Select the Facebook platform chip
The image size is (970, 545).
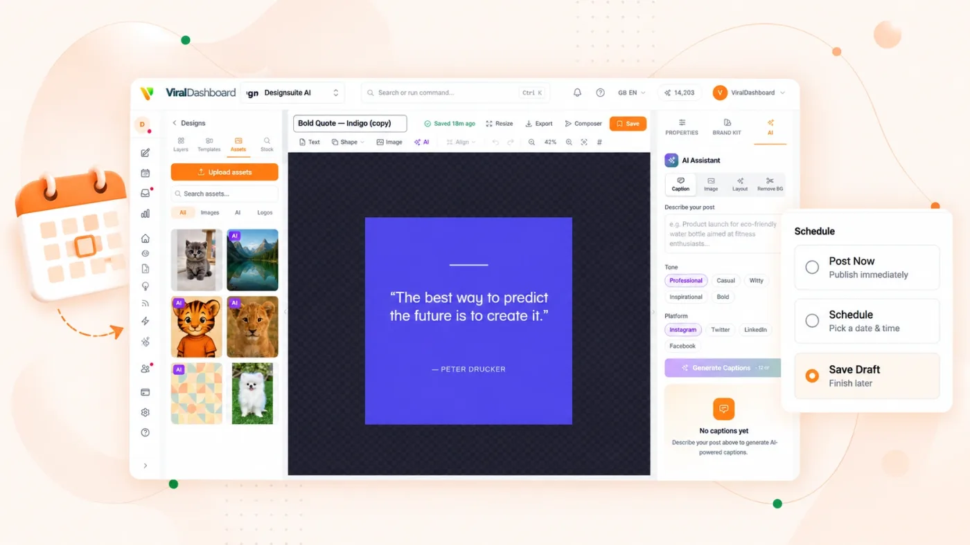point(682,346)
